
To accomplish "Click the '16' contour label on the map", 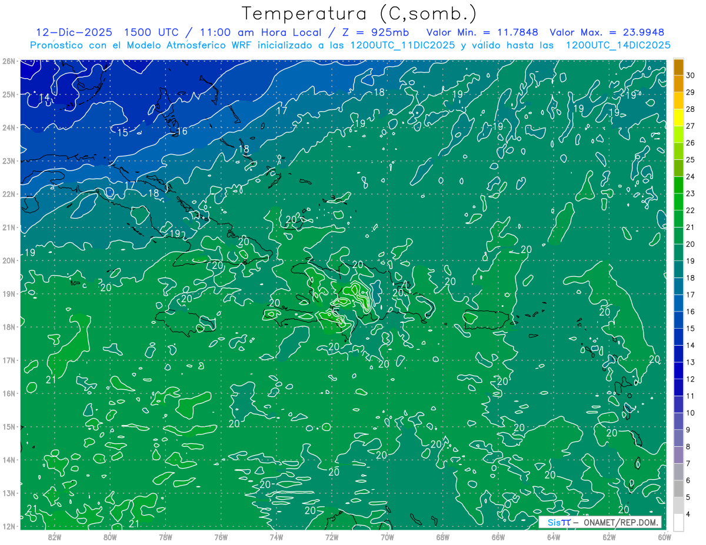I will [x=182, y=131].
